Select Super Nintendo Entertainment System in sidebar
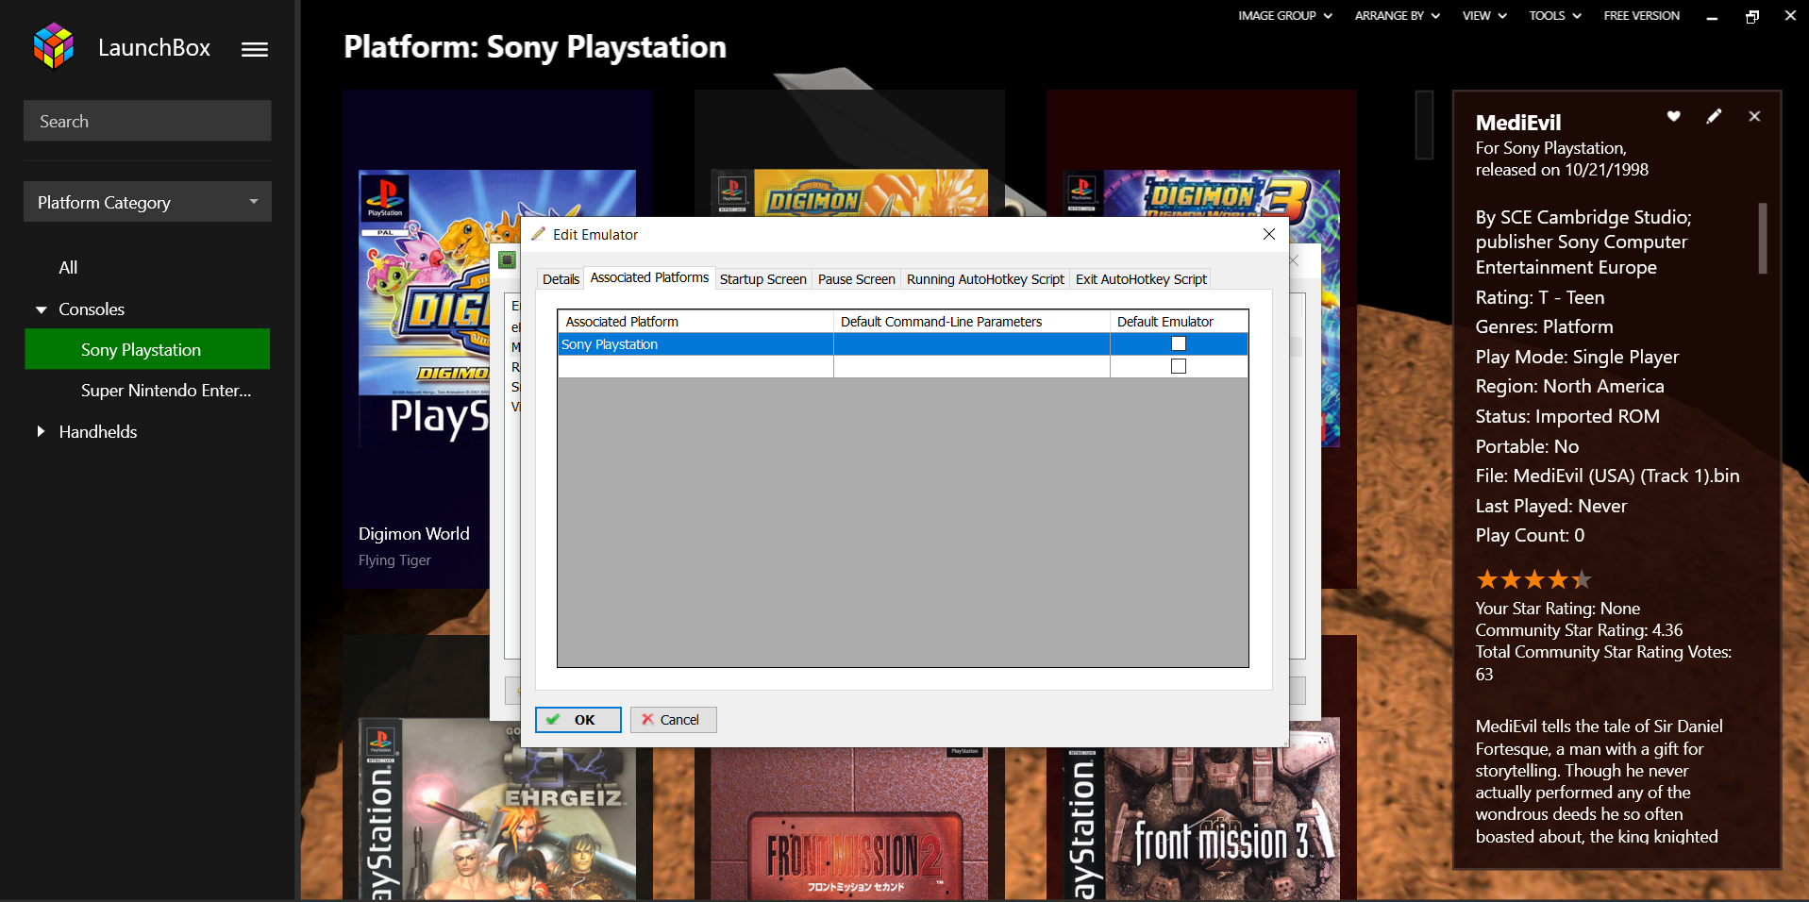 [x=166, y=391]
